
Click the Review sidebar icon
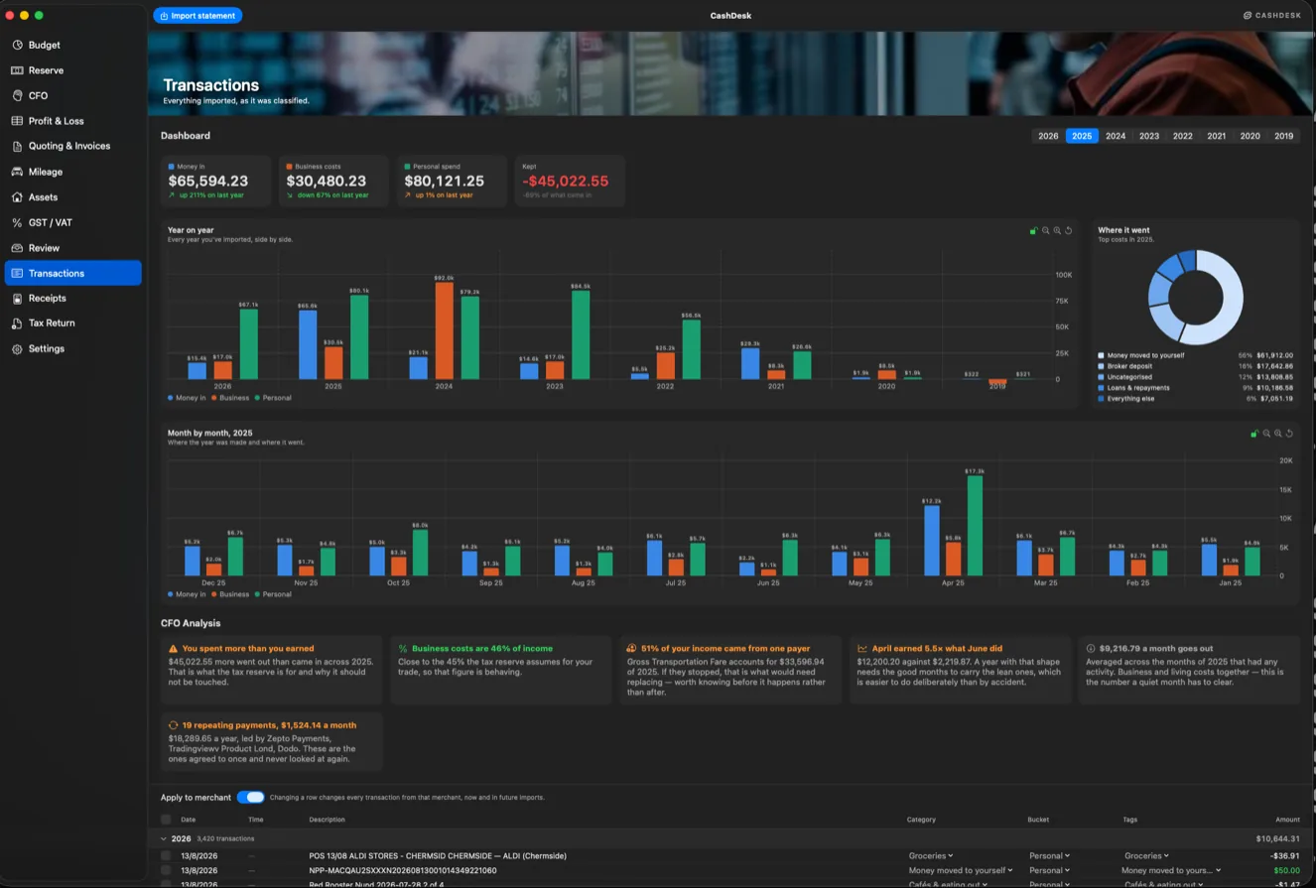pos(17,248)
